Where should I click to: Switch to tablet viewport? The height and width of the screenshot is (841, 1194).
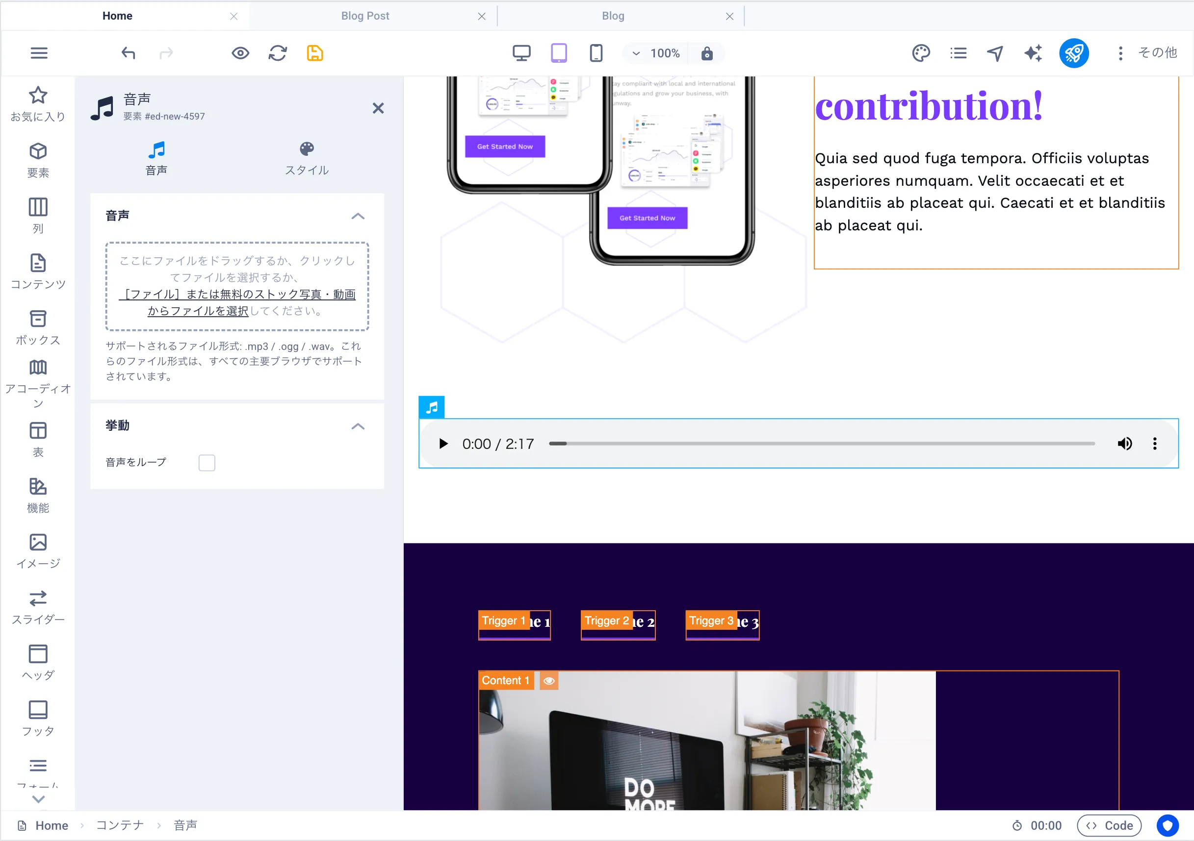(559, 53)
